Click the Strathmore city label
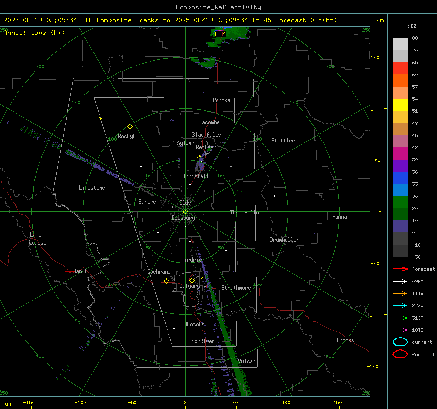Image resolution: width=437 pixels, height=409 pixels. click(236, 288)
